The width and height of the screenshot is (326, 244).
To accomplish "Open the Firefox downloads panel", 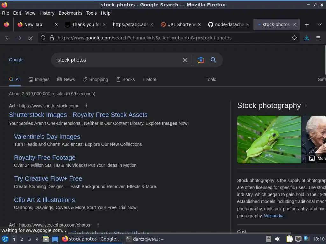I will 307,38.
